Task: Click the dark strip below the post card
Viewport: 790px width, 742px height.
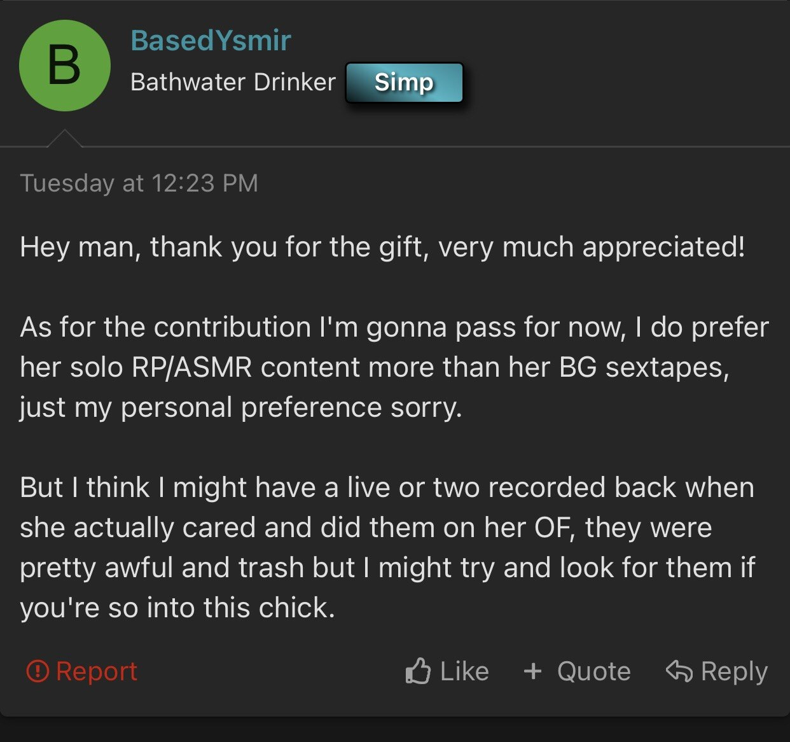Action: point(395,729)
